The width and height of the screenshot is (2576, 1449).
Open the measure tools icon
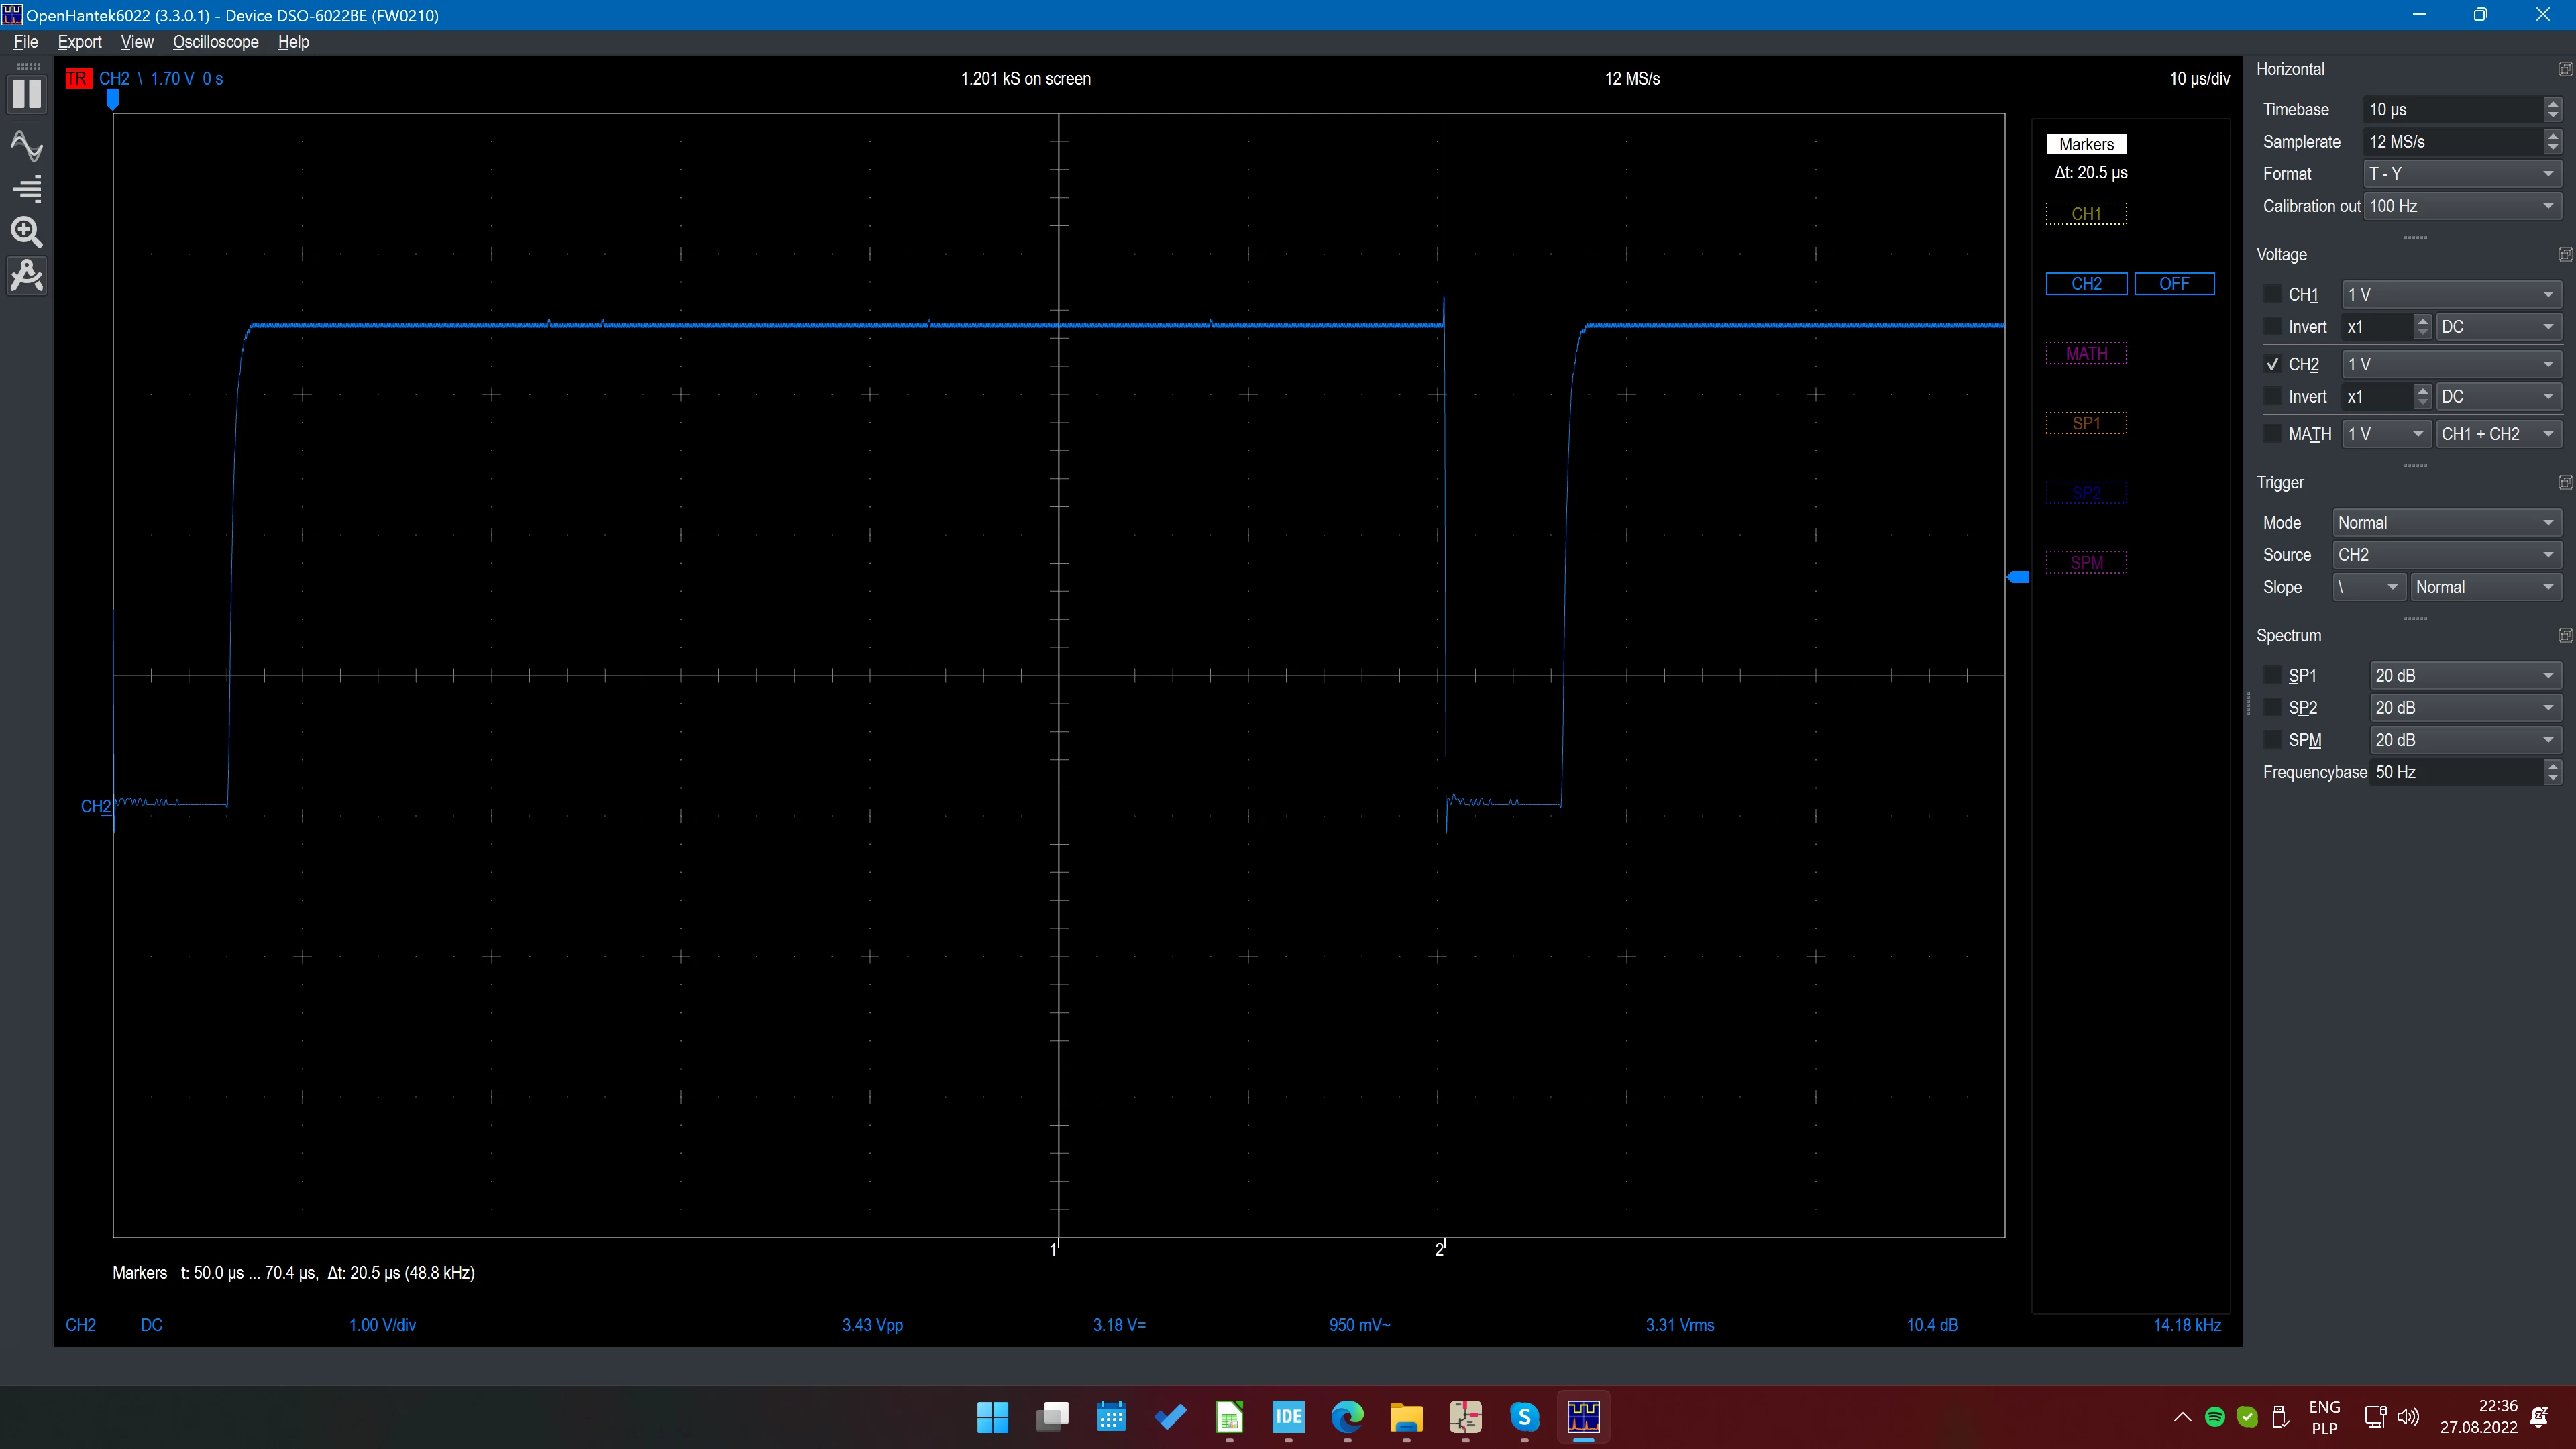[27, 275]
